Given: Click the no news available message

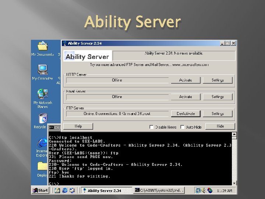Looking at the screenshot, I should (x=174, y=53).
